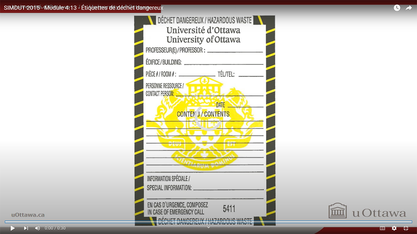Click the uOttawa logo watermark
The image size is (417, 234).
tap(367, 211)
